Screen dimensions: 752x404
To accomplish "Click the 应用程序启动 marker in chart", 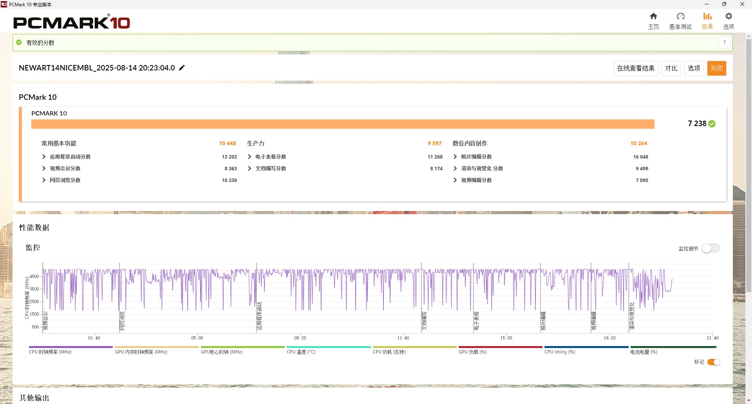I will tap(259, 316).
